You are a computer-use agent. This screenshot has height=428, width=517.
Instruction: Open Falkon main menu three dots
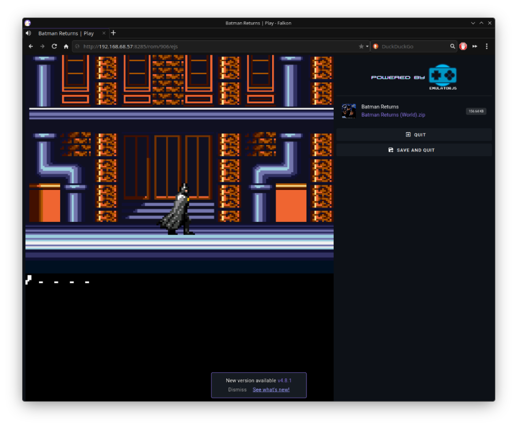pos(487,46)
